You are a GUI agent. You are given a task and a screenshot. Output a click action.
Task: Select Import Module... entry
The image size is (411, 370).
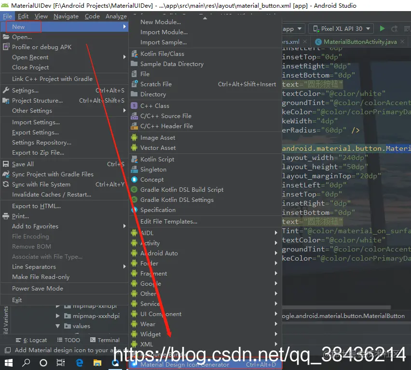(205, 32)
